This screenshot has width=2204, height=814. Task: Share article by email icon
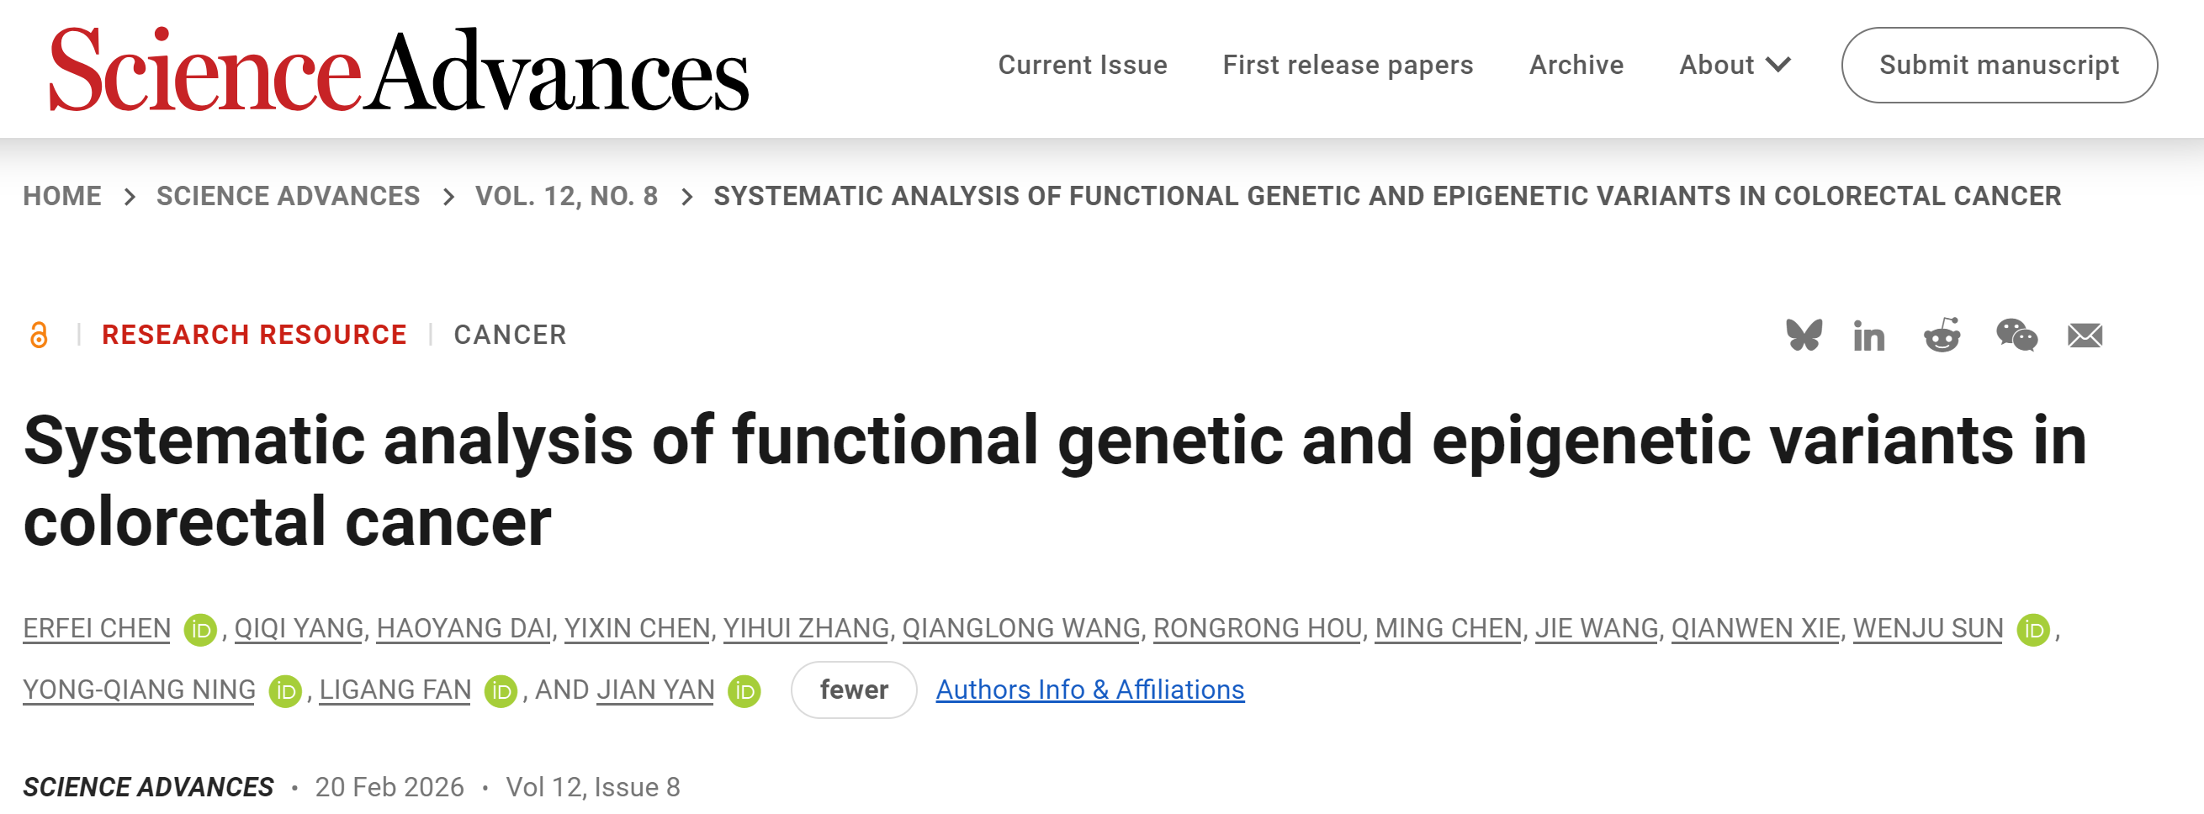pyautogui.click(x=2085, y=336)
